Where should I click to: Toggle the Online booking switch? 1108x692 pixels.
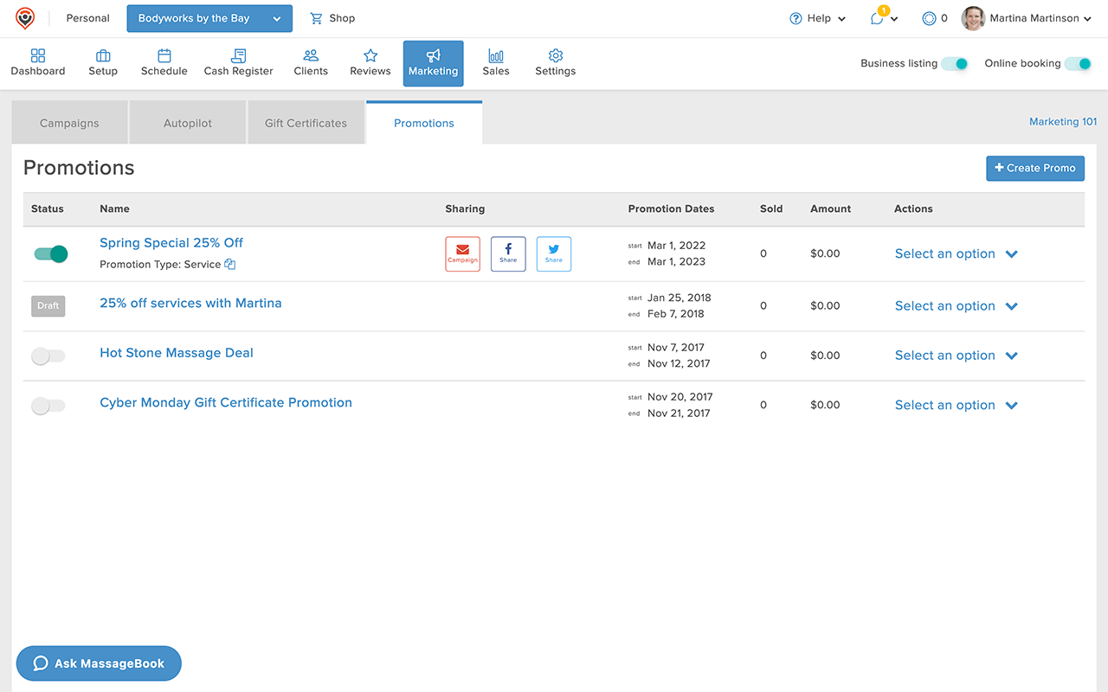point(1078,64)
